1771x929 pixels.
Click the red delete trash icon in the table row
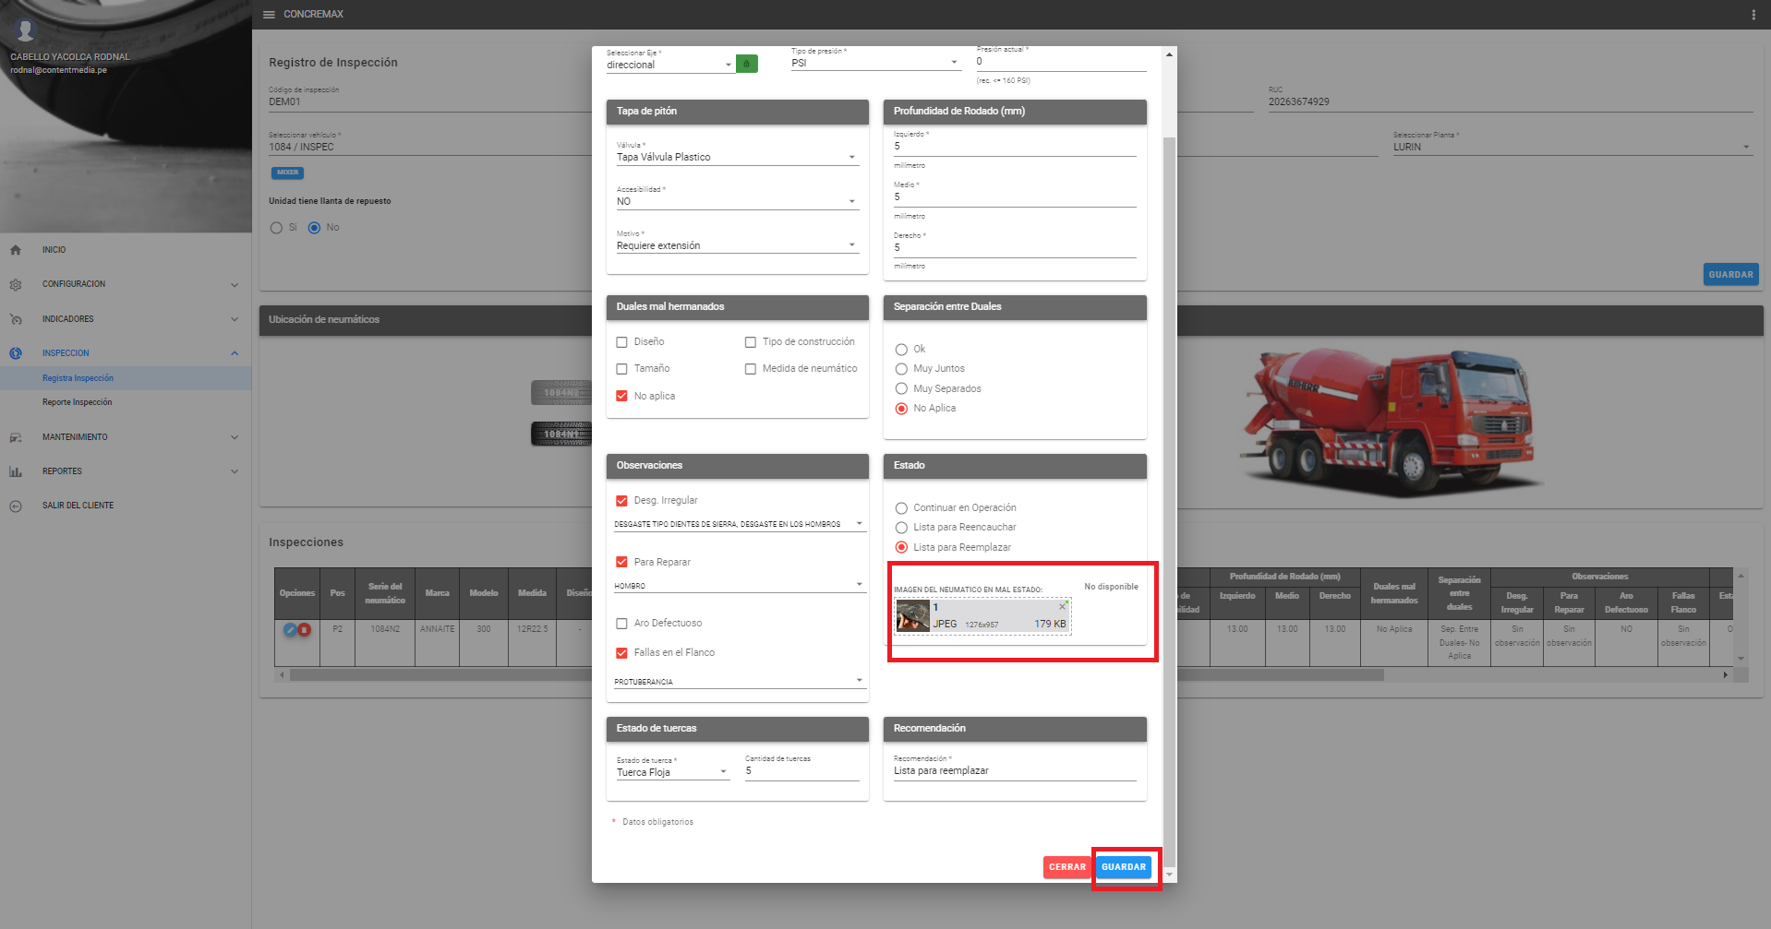304,629
